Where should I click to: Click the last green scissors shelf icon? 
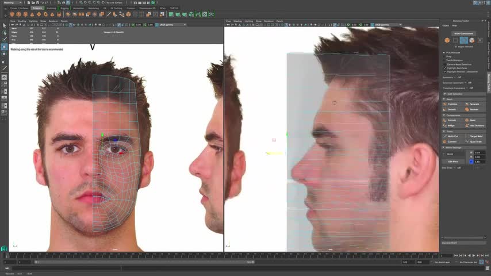pos(212,14)
